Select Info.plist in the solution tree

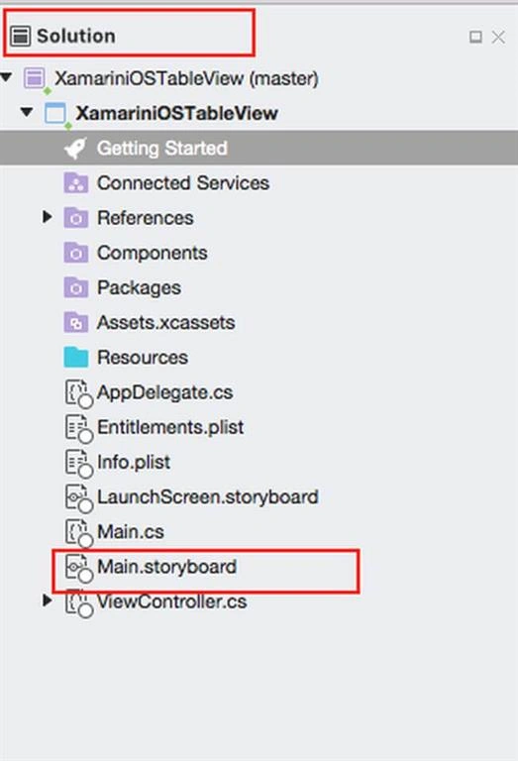134,463
